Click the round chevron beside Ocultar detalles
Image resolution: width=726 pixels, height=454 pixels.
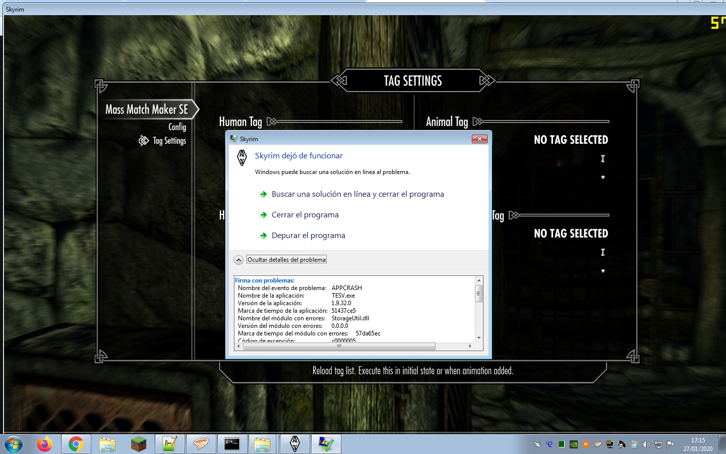click(239, 260)
